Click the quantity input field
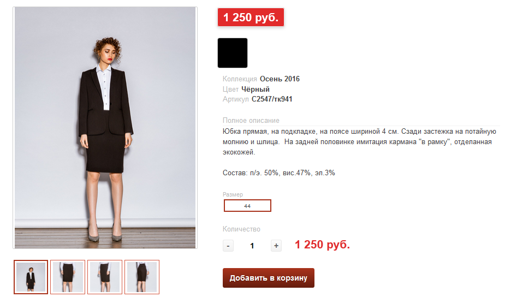Image resolution: width=505 pixels, height=297 pixels. tap(252, 246)
